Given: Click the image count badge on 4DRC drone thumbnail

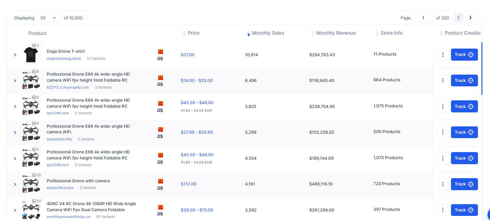Looking at the screenshot, I should pyautogui.click(x=36, y=201).
